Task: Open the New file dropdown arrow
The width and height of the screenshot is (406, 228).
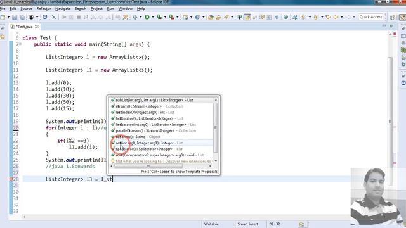Action: pyautogui.click(x=8, y=17)
